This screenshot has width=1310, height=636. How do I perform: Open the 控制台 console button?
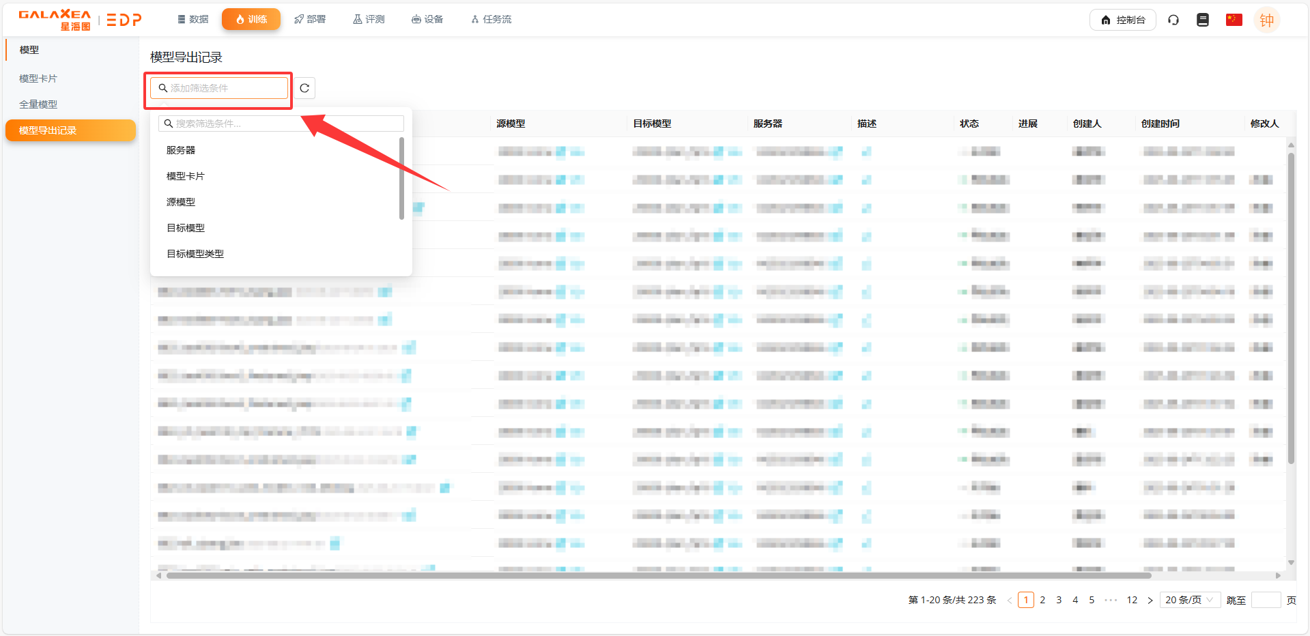pos(1122,20)
